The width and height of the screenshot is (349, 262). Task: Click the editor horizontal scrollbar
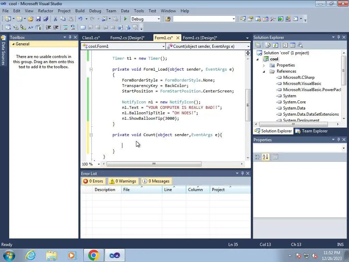click(x=154, y=164)
